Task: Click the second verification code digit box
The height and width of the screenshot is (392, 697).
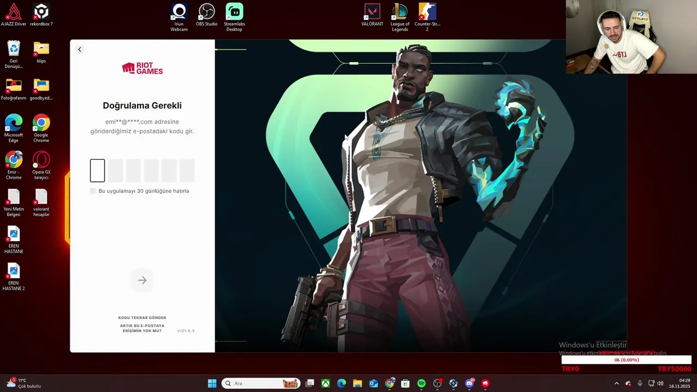Action: point(115,170)
